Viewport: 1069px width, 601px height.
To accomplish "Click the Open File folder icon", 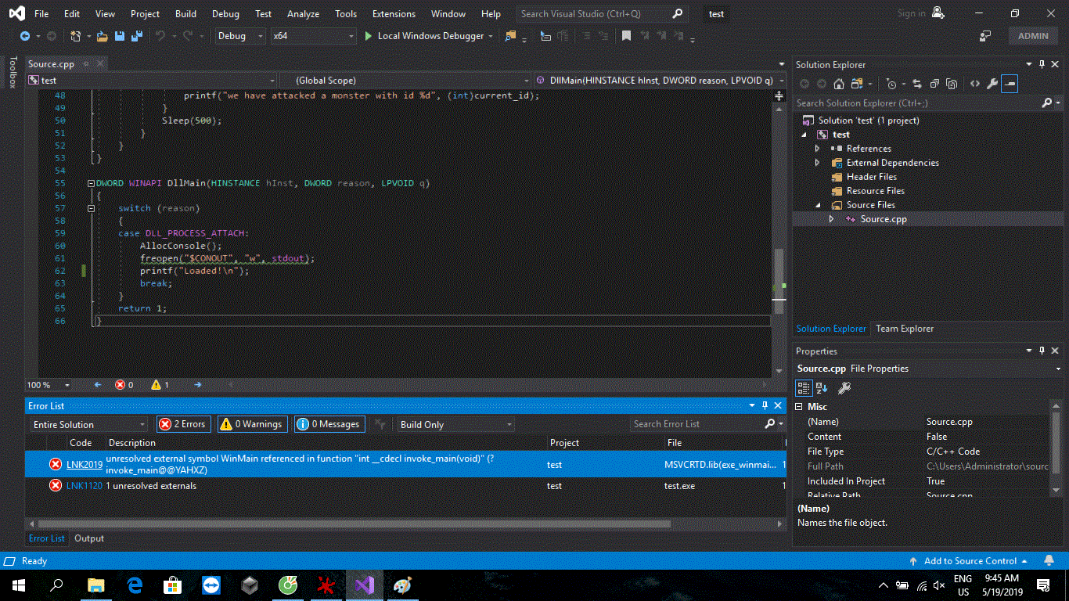I will tap(102, 36).
